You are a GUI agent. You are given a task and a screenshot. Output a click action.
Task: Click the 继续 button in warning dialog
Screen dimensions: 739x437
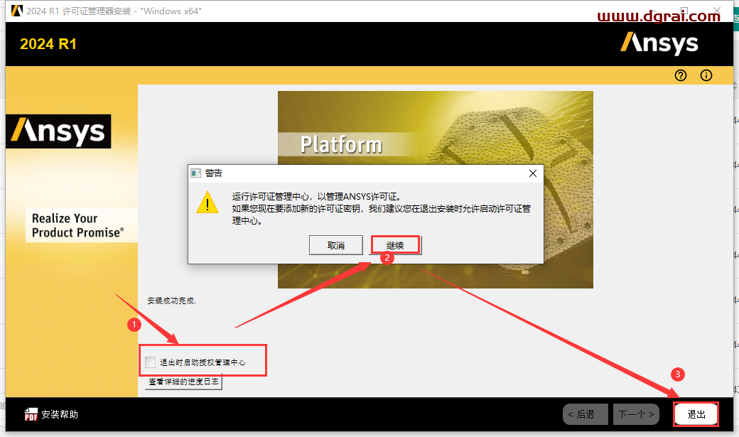click(x=395, y=245)
